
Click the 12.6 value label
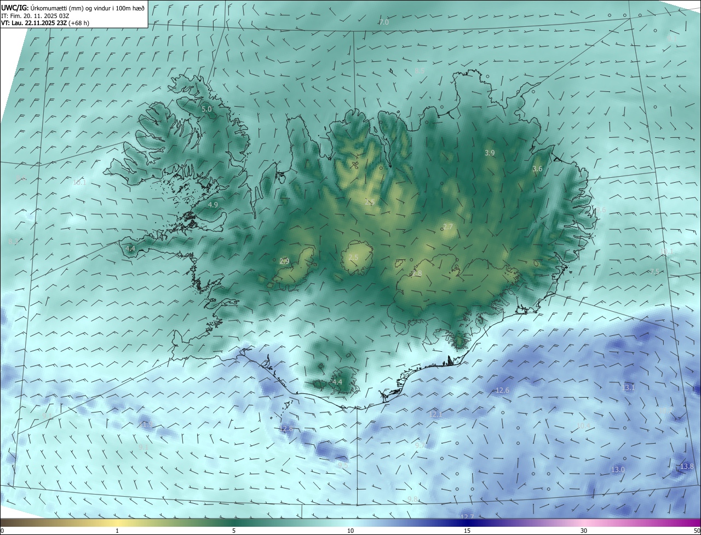pos(502,390)
